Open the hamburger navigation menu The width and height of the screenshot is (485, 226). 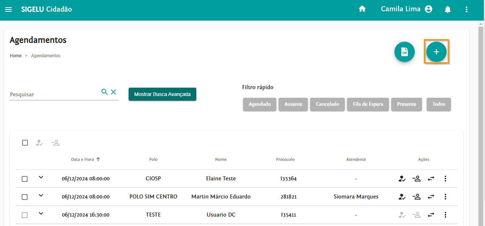(x=8, y=9)
